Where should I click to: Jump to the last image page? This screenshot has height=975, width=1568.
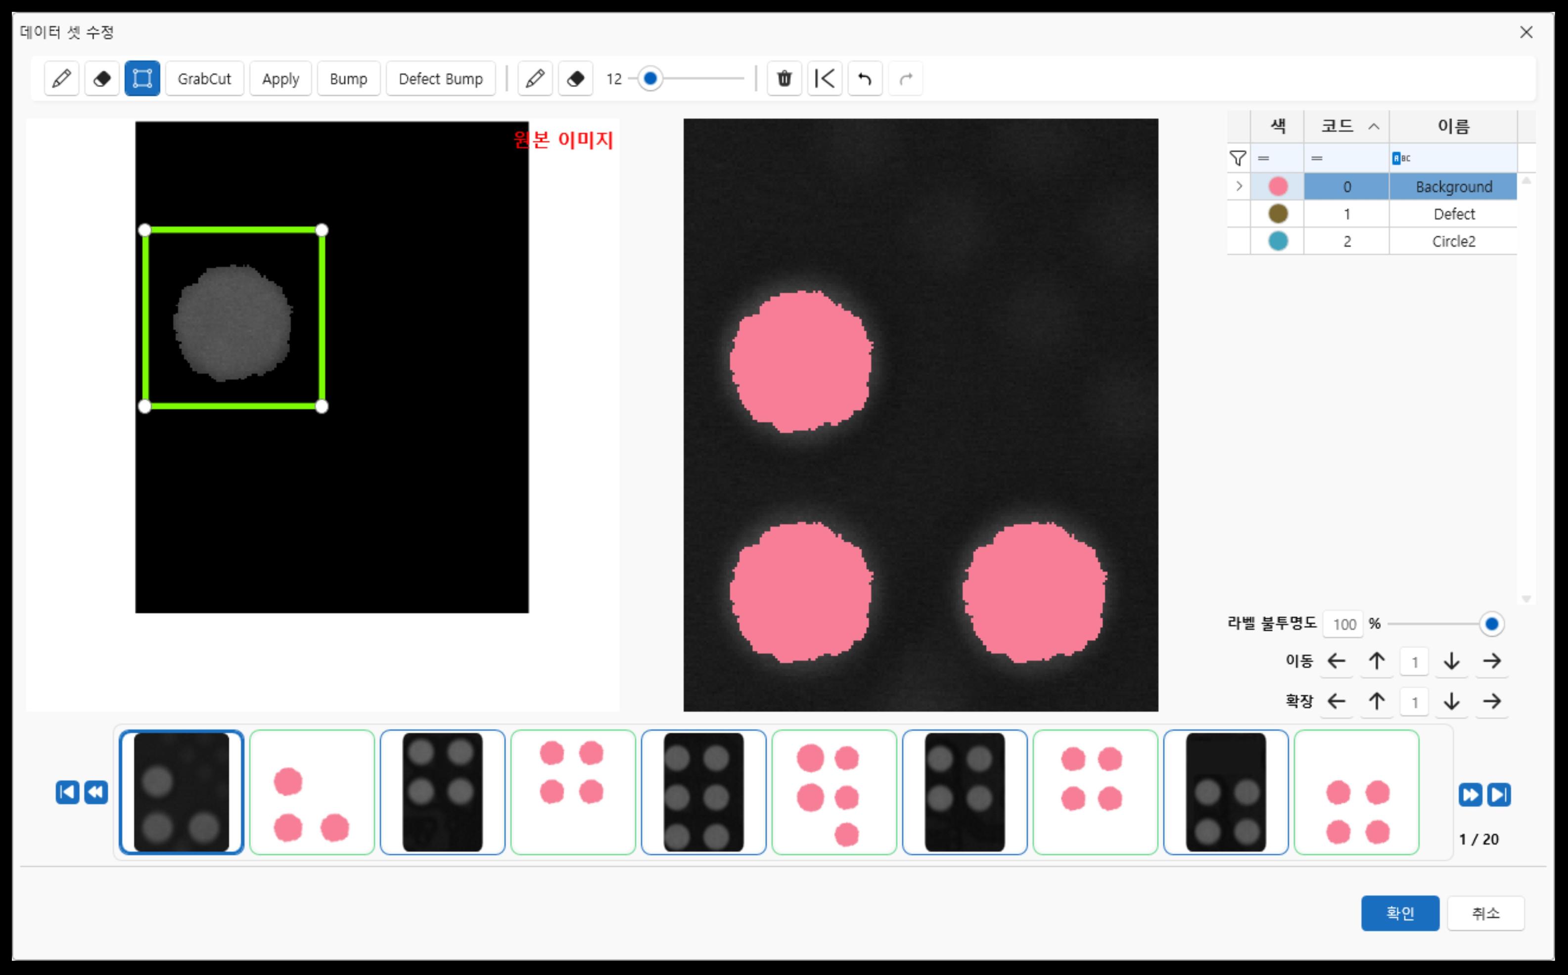click(1498, 795)
